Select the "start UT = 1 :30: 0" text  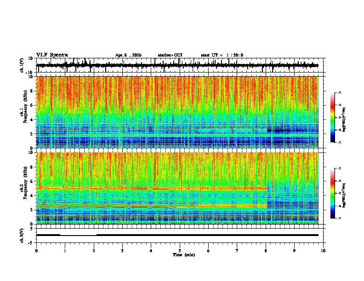pyautogui.click(x=222, y=55)
